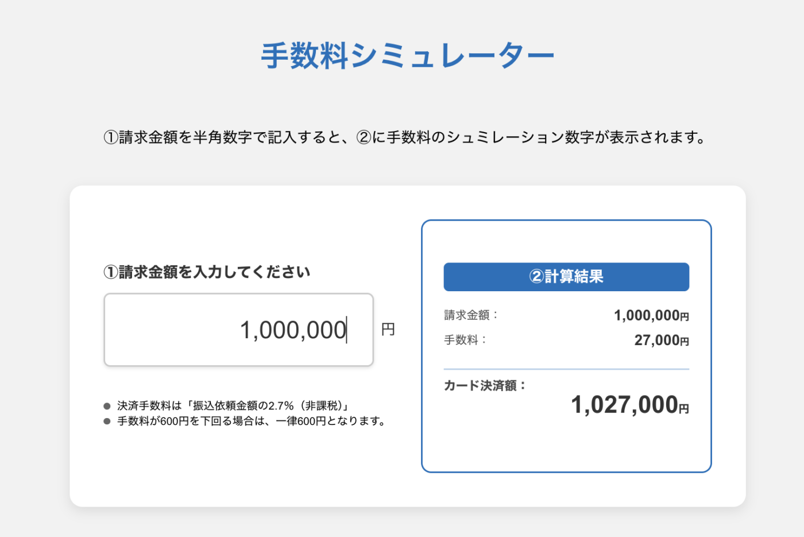Select the ①請求金額を入力してください heading
The height and width of the screenshot is (537, 804).
point(207,272)
